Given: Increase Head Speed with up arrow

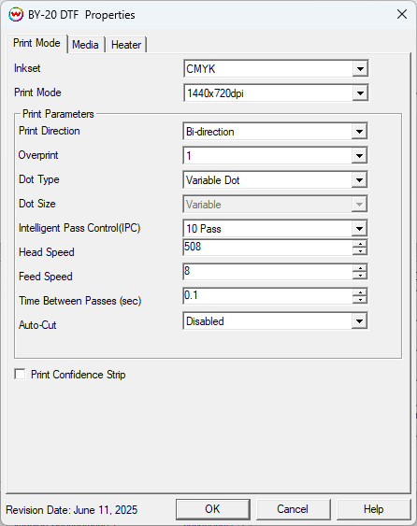Looking at the screenshot, I should (360, 244).
